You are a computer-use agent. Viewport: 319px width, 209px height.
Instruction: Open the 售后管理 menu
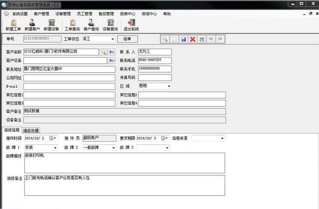tap(106, 14)
